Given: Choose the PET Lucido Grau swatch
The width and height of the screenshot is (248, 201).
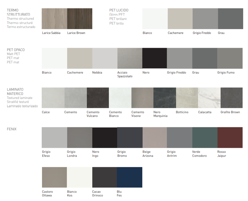Looking at the screenshot, I should (231, 19).
